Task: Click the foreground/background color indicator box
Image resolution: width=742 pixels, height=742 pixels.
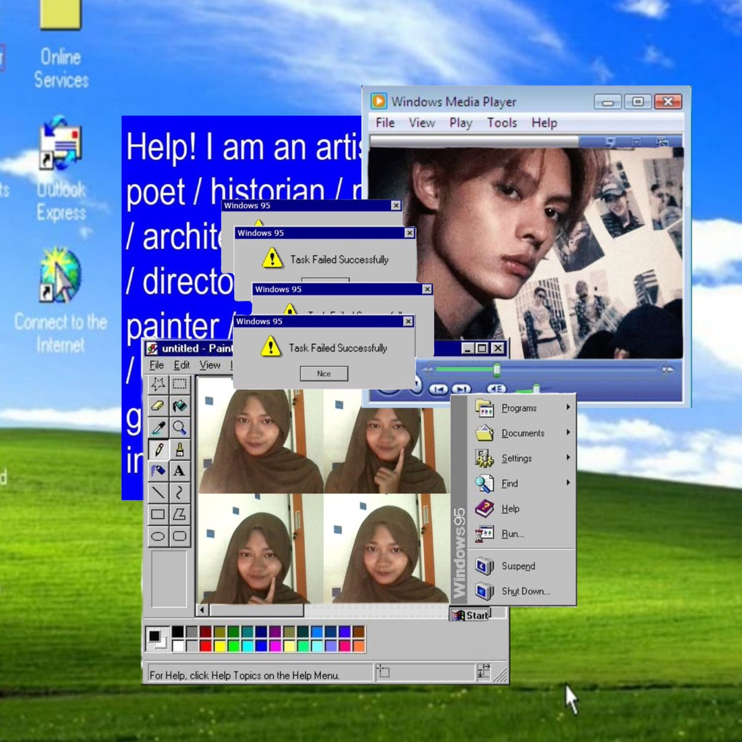Action: [x=156, y=639]
